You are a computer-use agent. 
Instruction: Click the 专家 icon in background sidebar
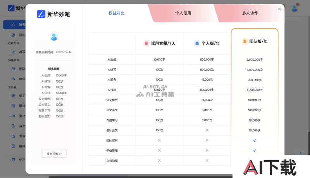coord(13,136)
